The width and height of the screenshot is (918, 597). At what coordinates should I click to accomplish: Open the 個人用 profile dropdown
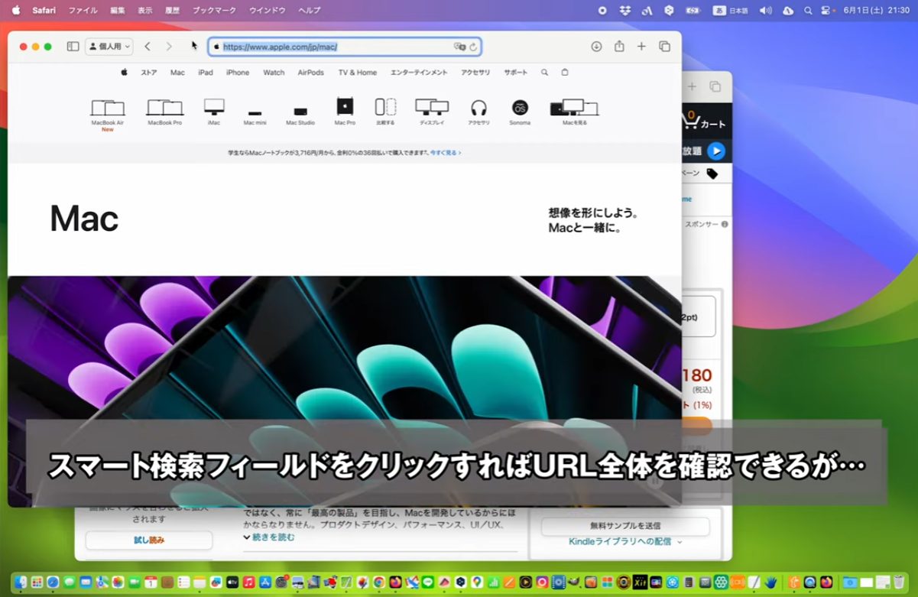click(x=109, y=47)
